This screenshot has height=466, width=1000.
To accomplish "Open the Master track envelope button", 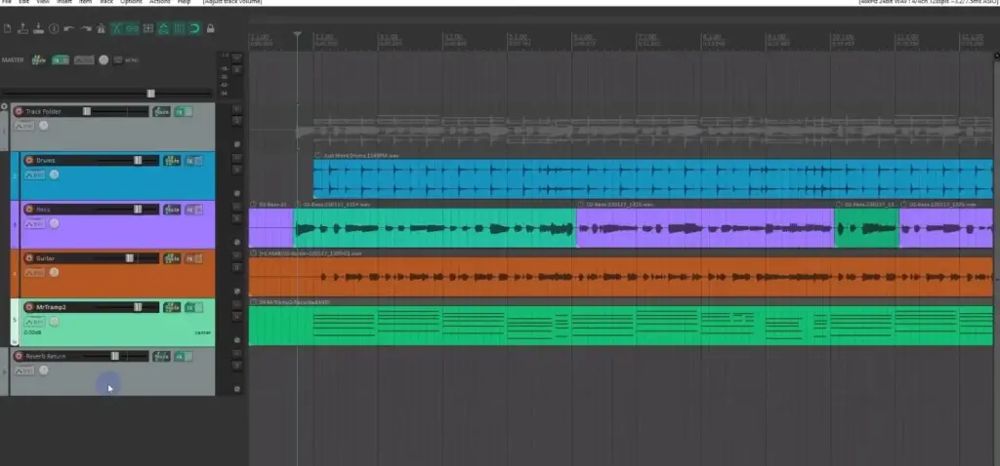I will [x=84, y=59].
